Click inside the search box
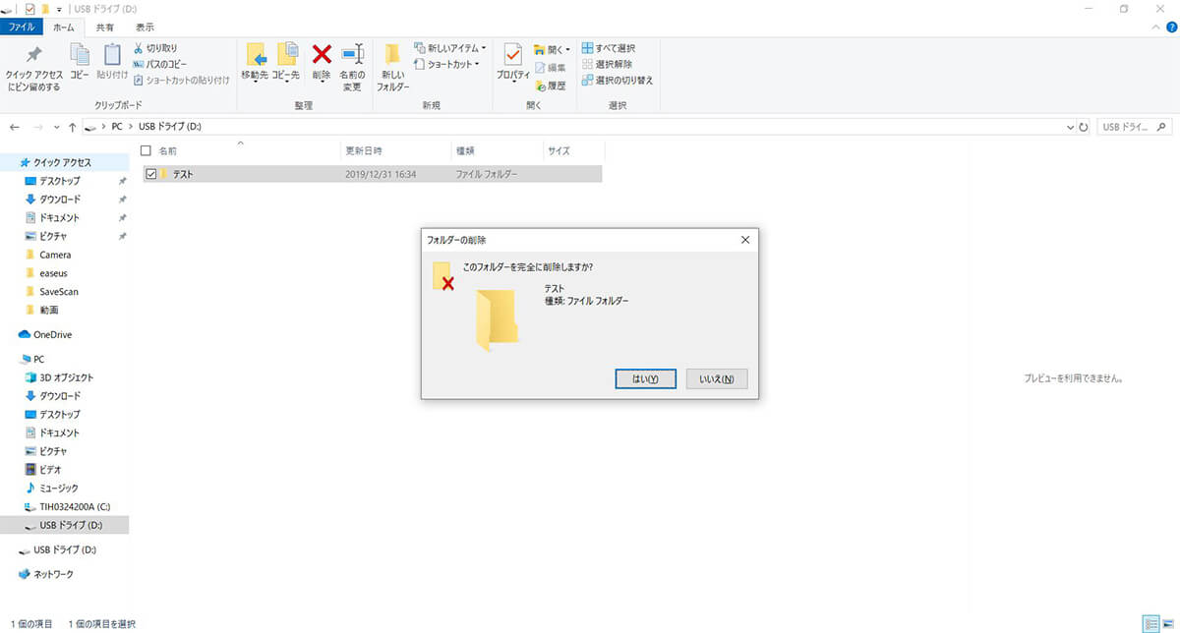This screenshot has height=633, width=1180. tap(1134, 126)
